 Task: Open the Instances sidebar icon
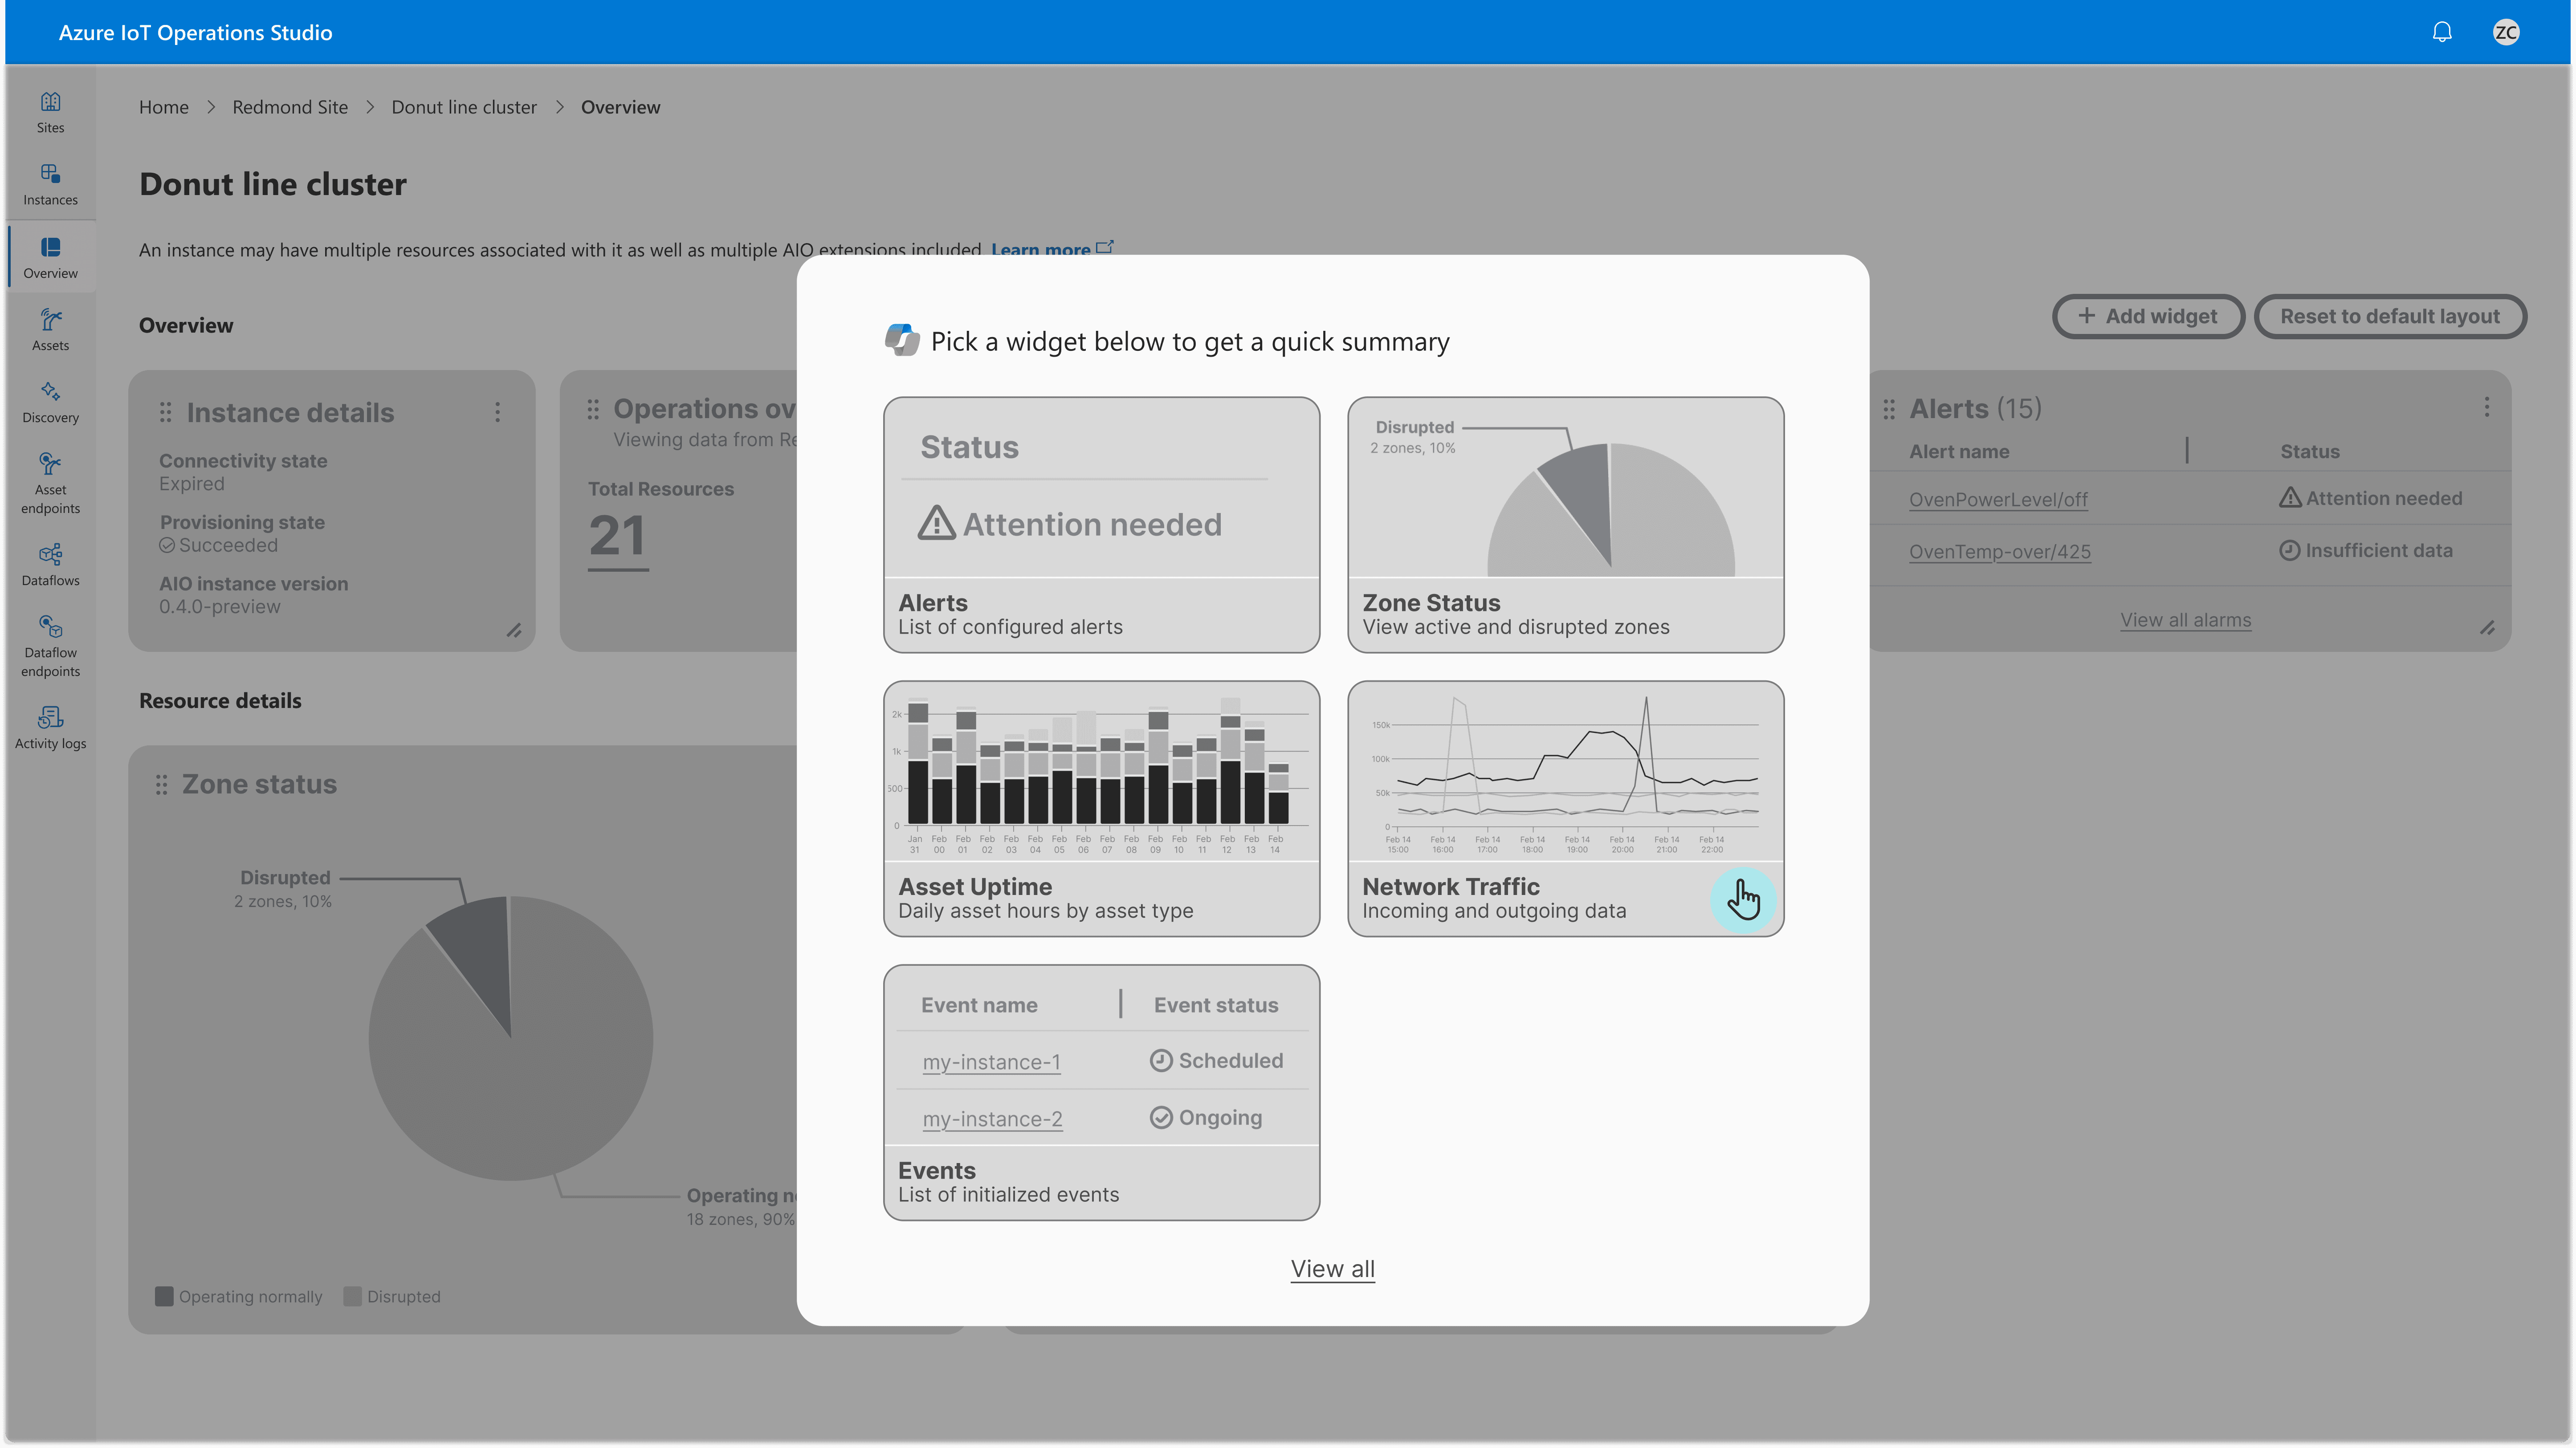(50, 184)
